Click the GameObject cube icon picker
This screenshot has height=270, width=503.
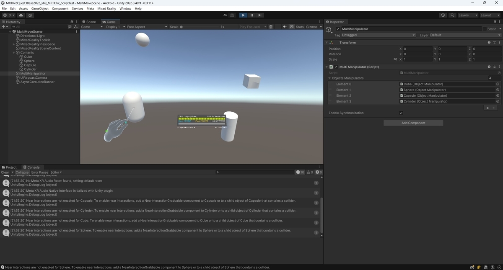click(x=329, y=29)
